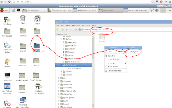This screenshot has height=108, width=172.
Task: Click the file manager path field
Action: 127,30
